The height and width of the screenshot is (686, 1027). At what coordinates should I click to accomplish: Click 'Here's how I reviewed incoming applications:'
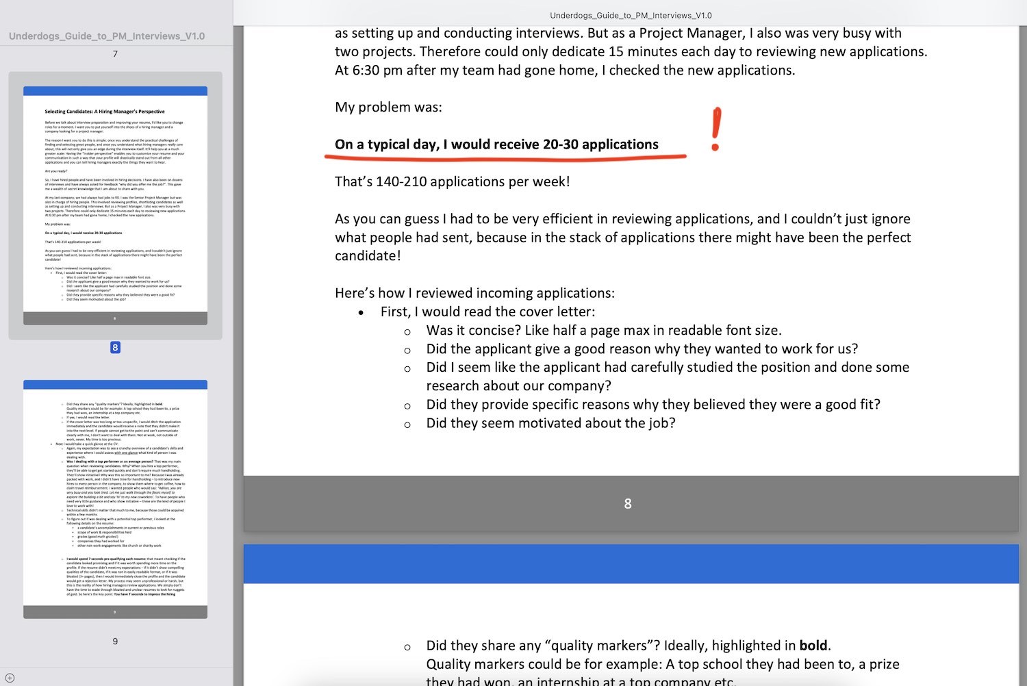coord(474,293)
